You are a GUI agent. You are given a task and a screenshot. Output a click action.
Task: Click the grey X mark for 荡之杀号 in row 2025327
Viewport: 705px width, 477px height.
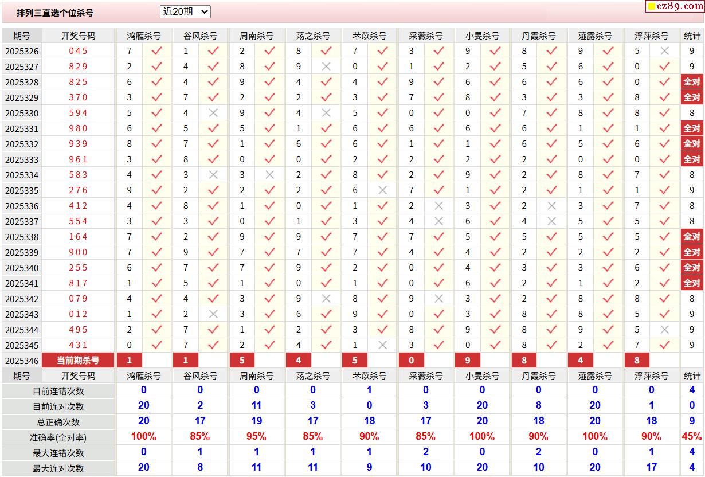pyautogui.click(x=326, y=67)
